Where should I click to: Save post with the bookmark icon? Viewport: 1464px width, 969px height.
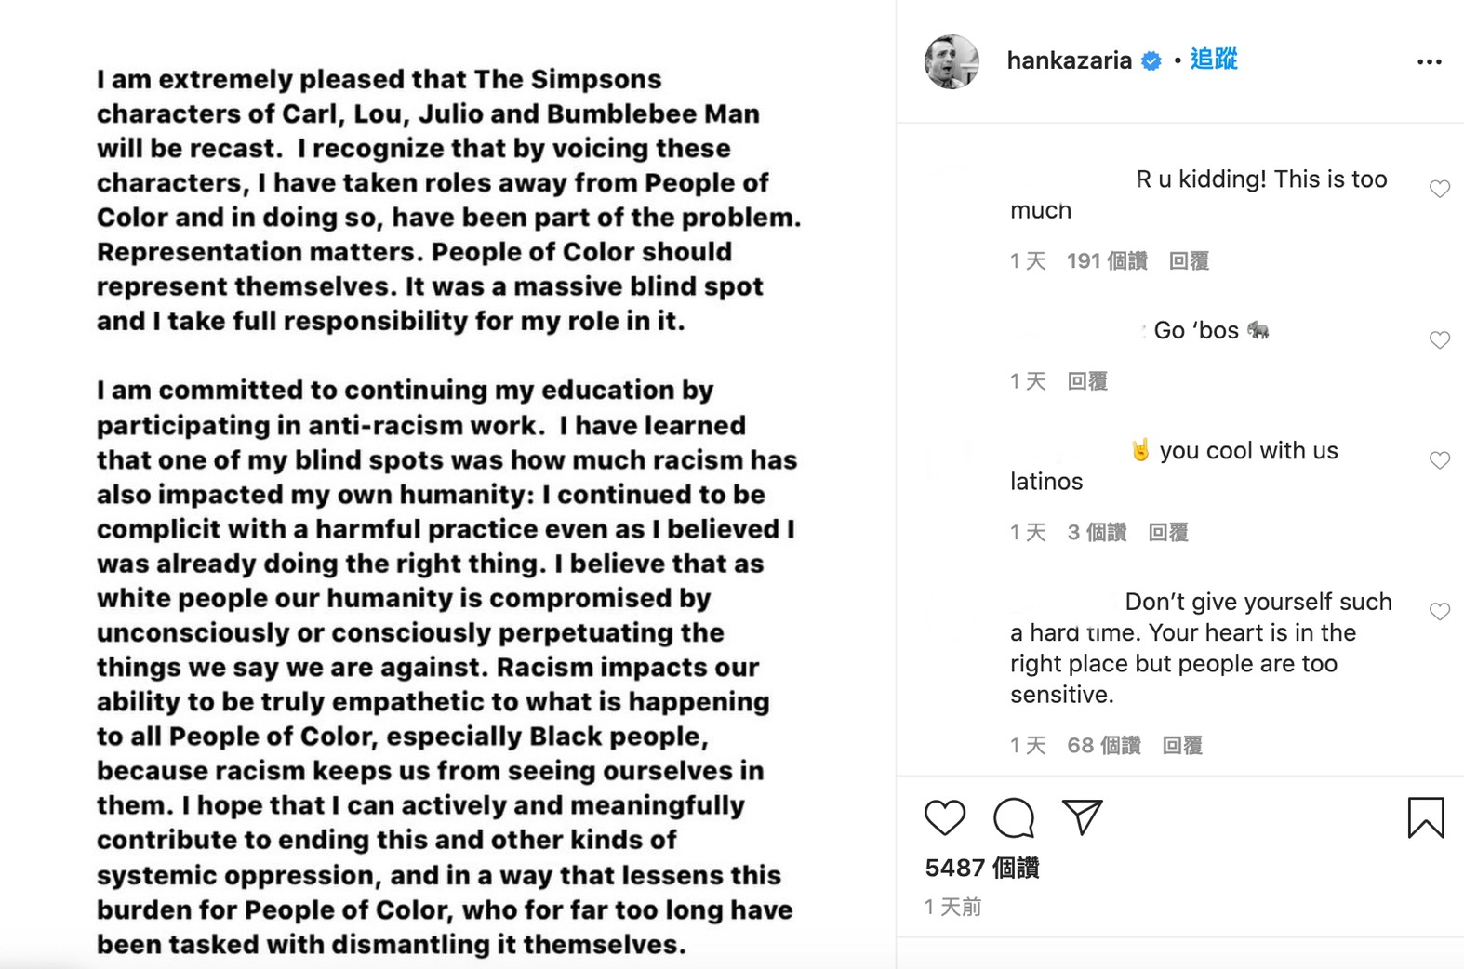click(x=1425, y=818)
